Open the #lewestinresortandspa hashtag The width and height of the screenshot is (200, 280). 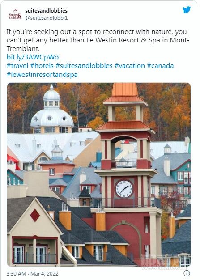[x=42, y=74]
